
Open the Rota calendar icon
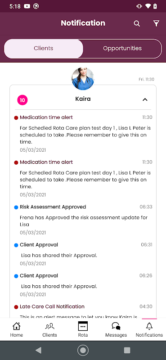(x=83, y=326)
